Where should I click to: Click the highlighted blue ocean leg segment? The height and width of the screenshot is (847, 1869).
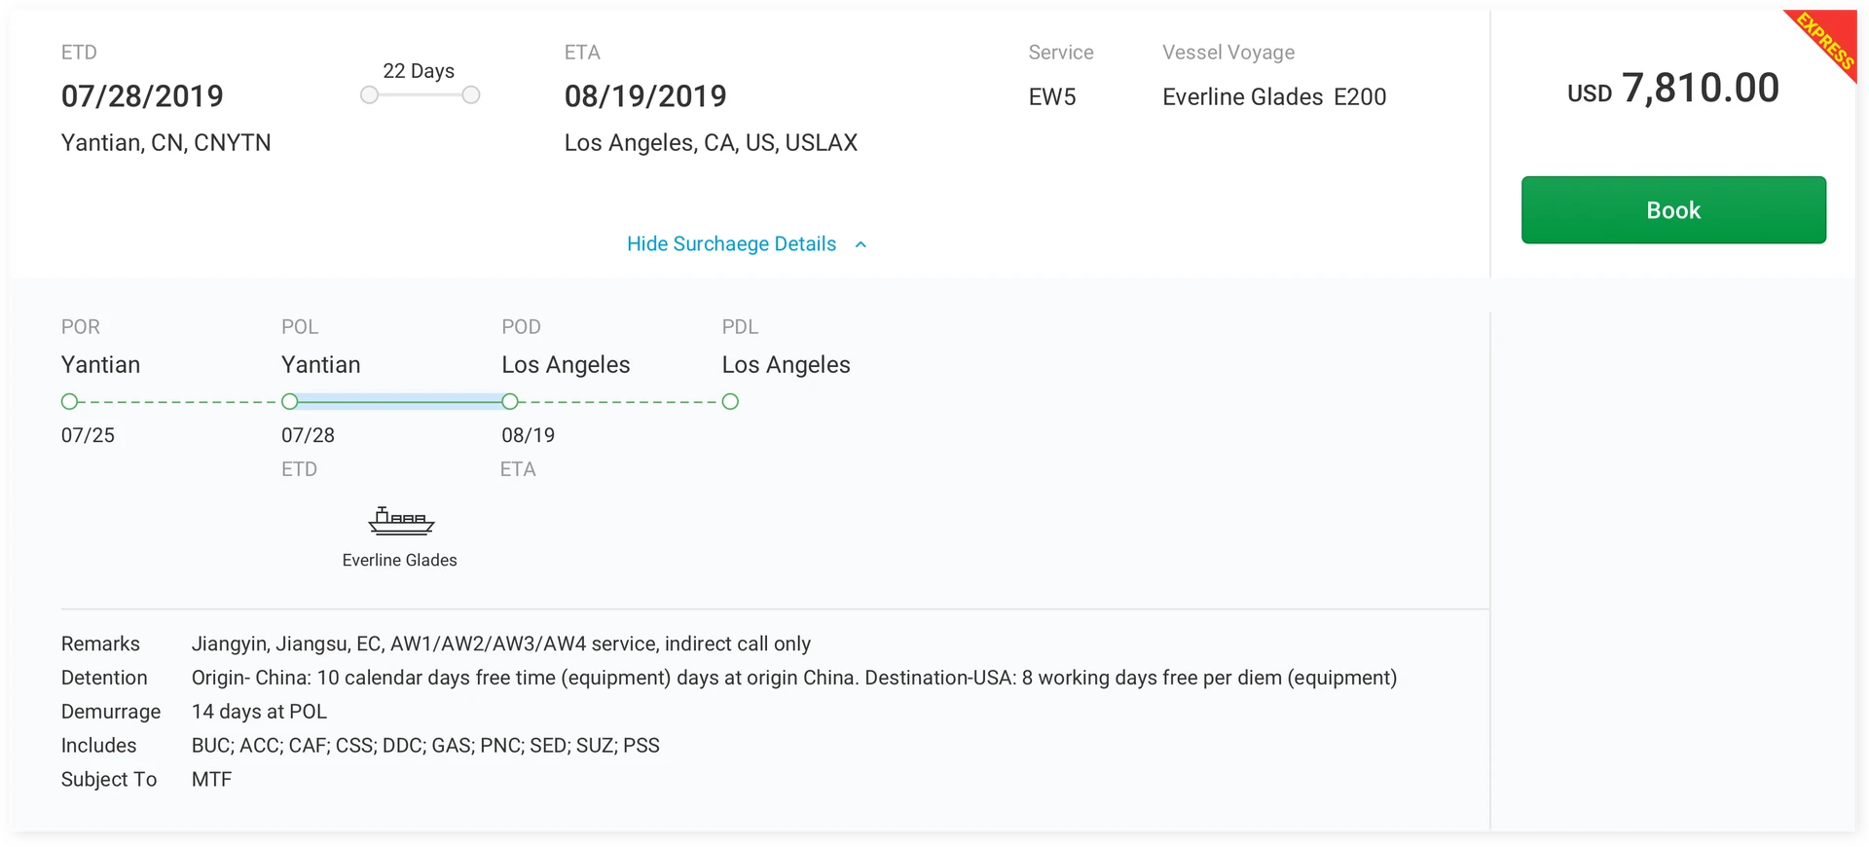pyautogui.click(x=399, y=401)
